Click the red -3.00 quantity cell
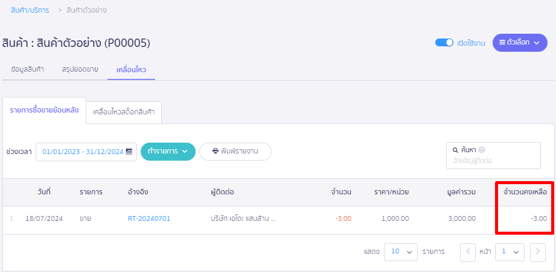 click(344, 218)
